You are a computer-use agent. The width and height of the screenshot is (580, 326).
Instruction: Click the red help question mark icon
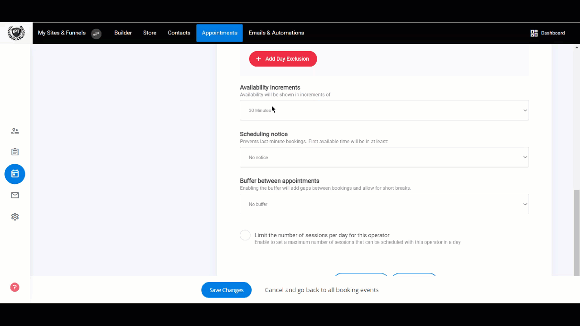pos(15,287)
